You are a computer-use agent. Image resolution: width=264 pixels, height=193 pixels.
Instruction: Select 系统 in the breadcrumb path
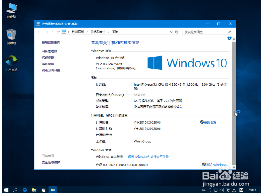115,32
